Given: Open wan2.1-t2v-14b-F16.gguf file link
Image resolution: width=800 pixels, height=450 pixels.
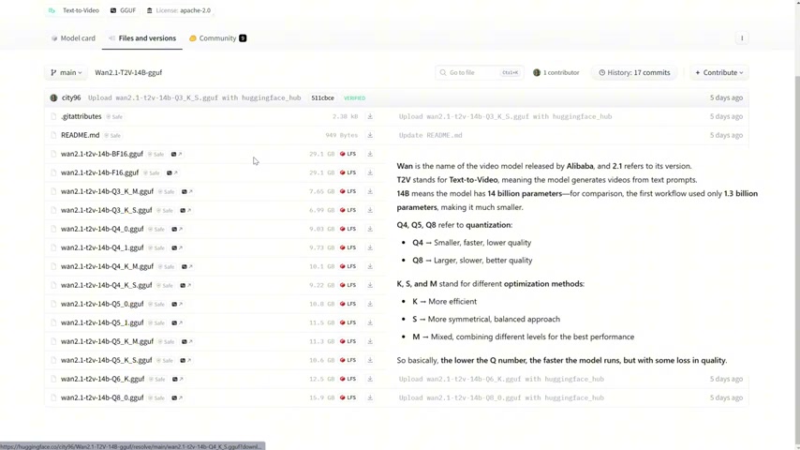Looking at the screenshot, I should click(99, 172).
